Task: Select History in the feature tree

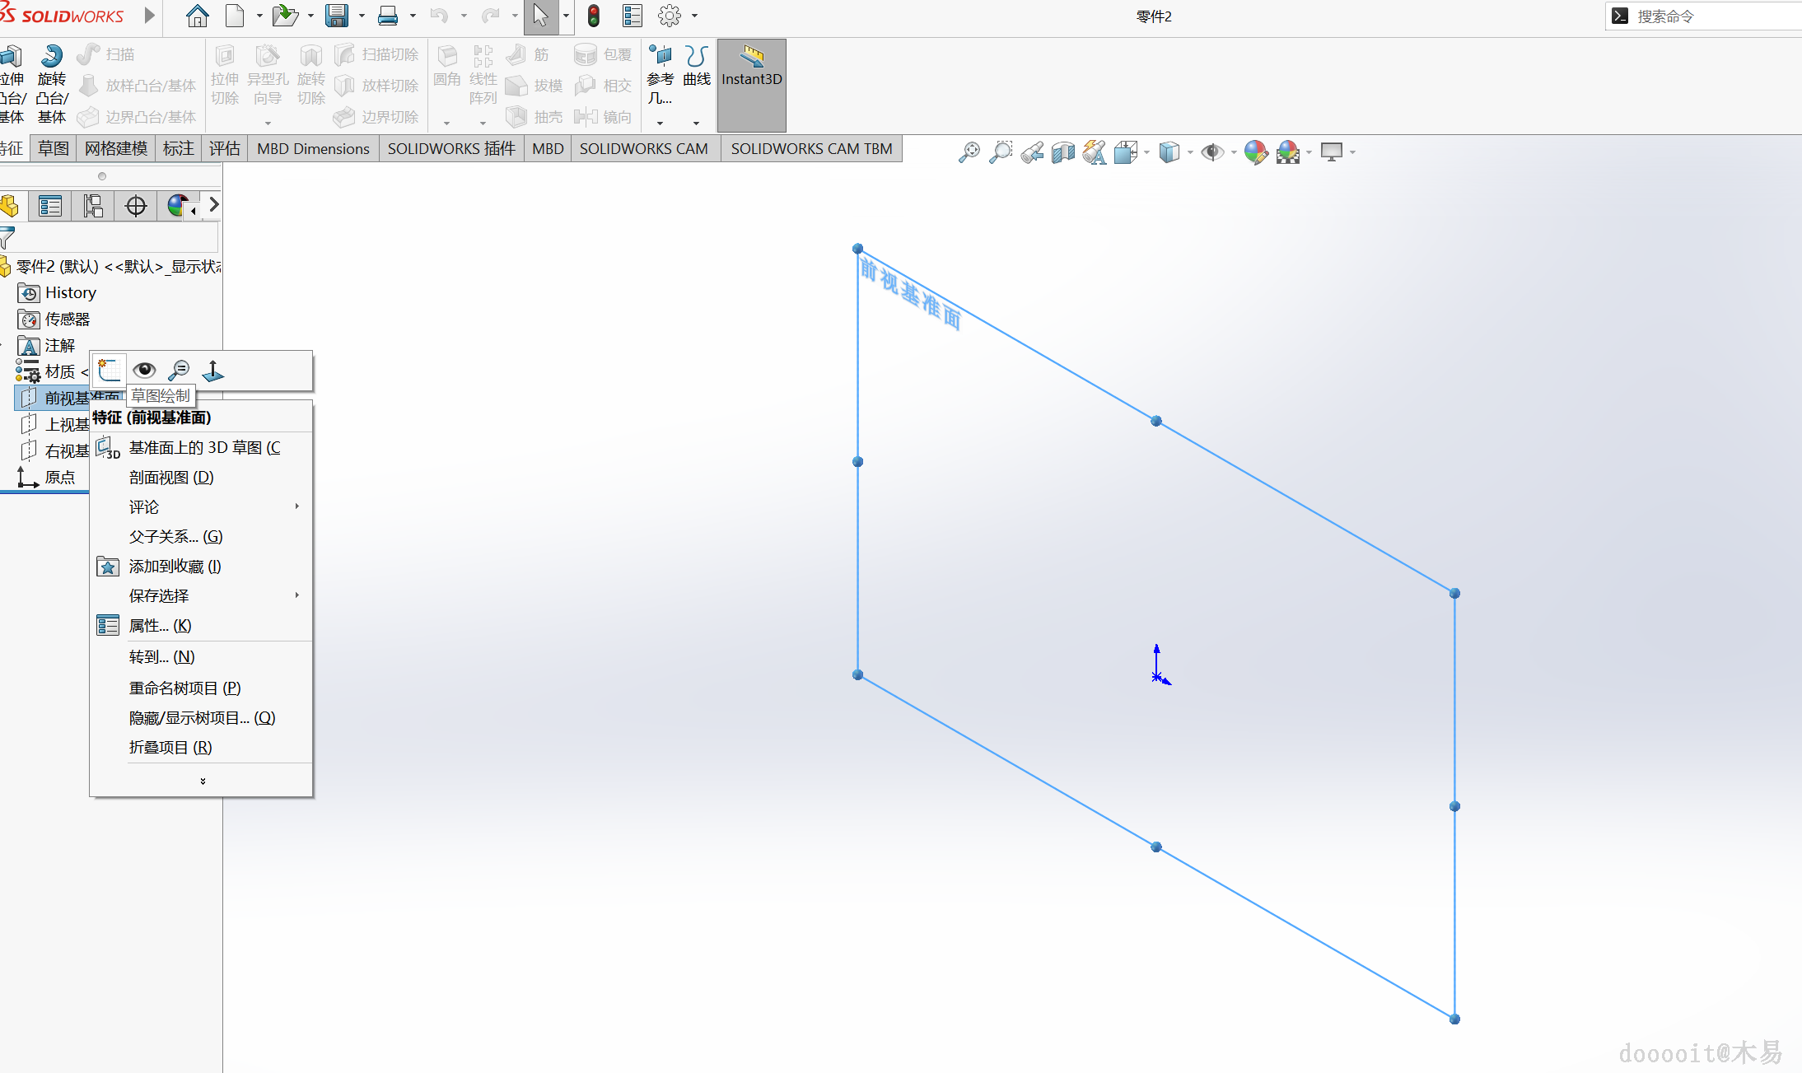Action: (70, 292)
